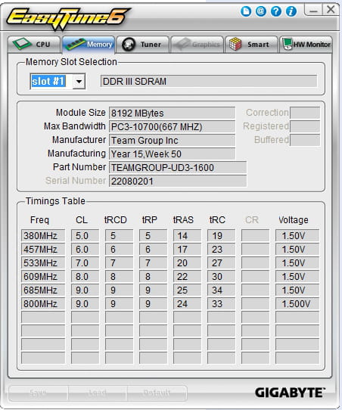342x410 pixels.
Task: Click the Timings Table group label
Action: pos(55,200)
